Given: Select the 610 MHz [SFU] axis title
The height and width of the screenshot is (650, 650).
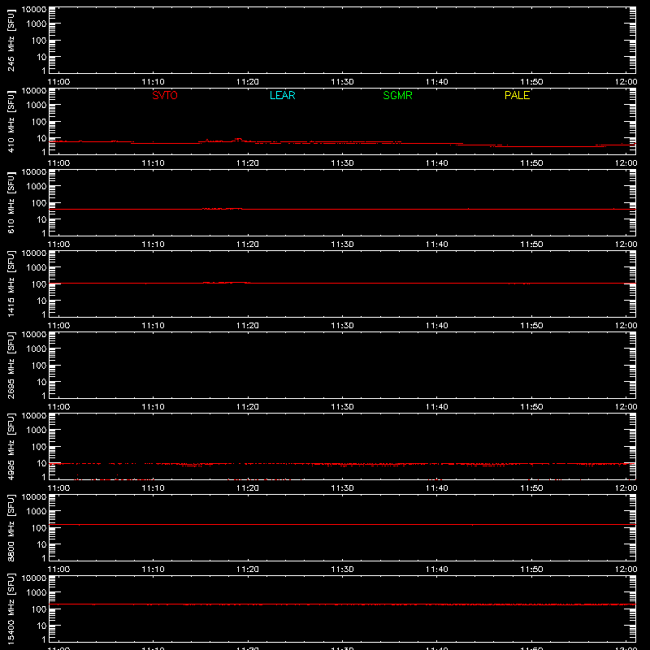Looking at the screenshot, I should click(x=11, y=202).
